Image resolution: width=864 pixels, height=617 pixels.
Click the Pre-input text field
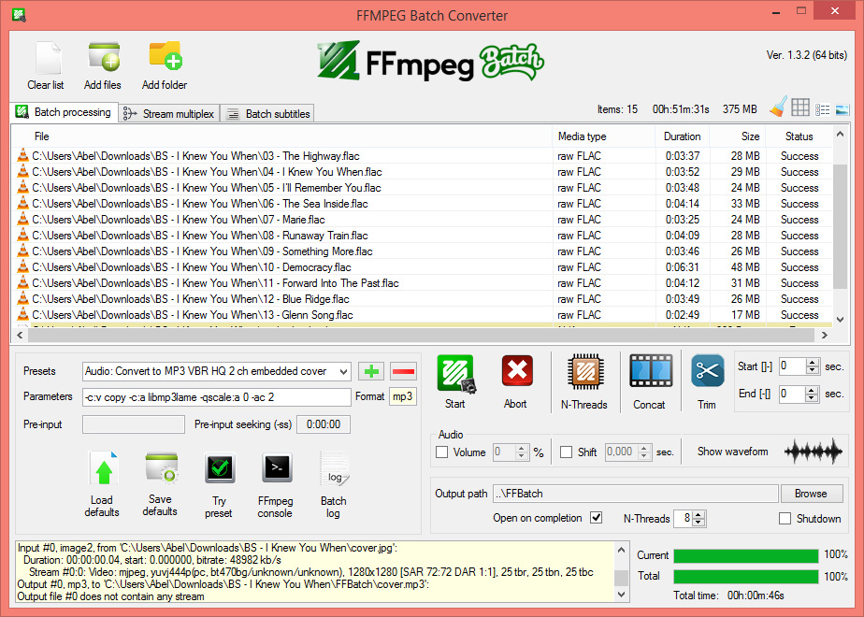[x=134, y=424]
